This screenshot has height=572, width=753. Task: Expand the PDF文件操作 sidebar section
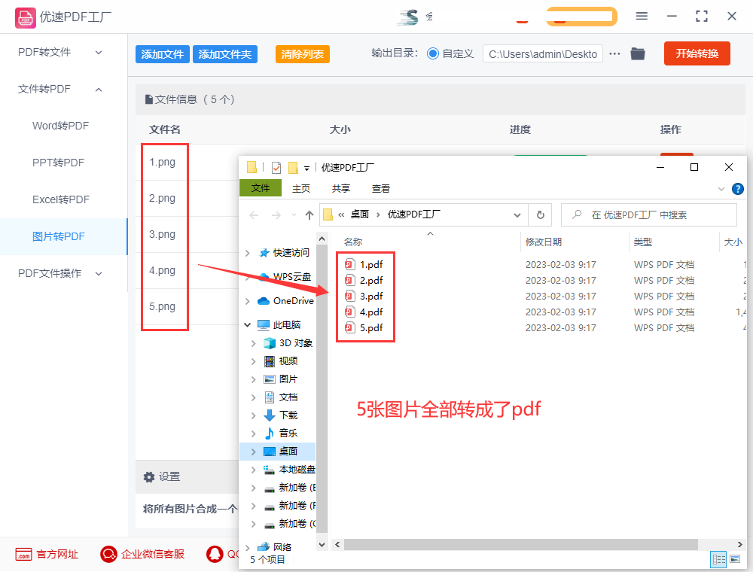tap(99, 273)
